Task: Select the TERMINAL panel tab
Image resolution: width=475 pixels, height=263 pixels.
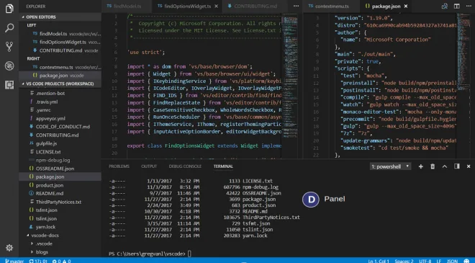Action: tap(223, 166)
